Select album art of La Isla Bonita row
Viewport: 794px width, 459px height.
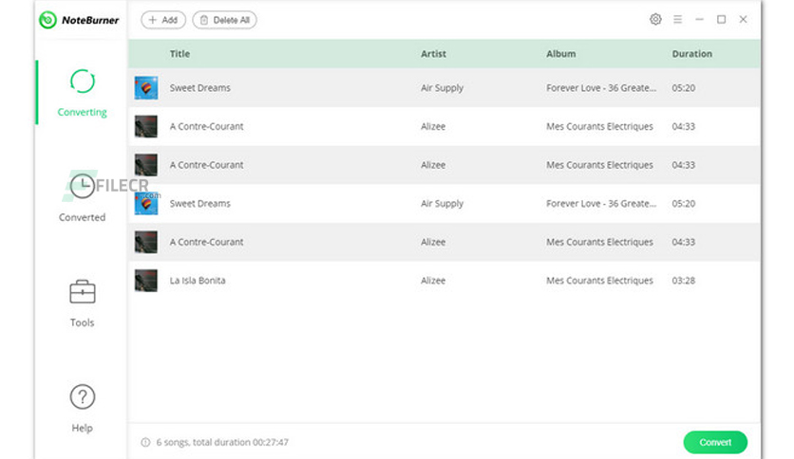point(146,281)
